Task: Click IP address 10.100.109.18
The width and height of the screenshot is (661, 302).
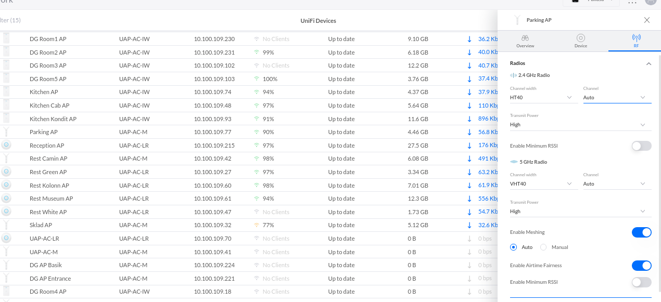Action: click(x=212, y=292)
